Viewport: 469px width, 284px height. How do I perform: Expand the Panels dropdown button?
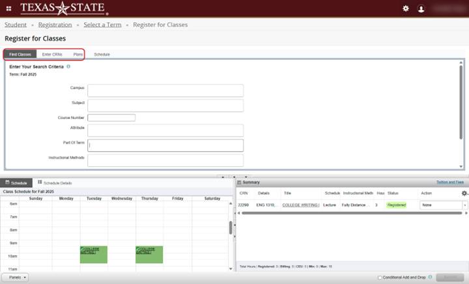15,277
